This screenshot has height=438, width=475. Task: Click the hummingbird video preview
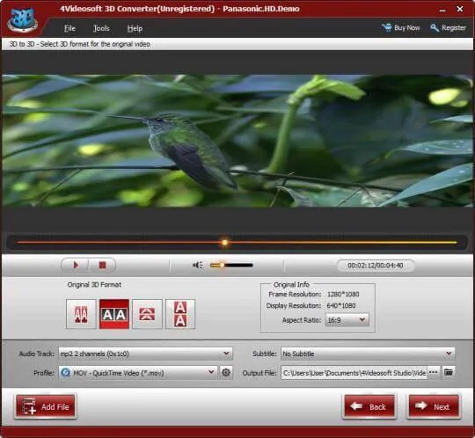[x=237, y=141]
